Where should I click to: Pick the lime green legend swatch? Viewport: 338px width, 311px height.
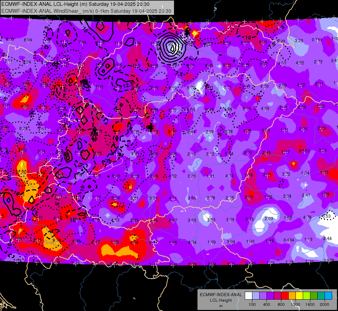(307, 295)
